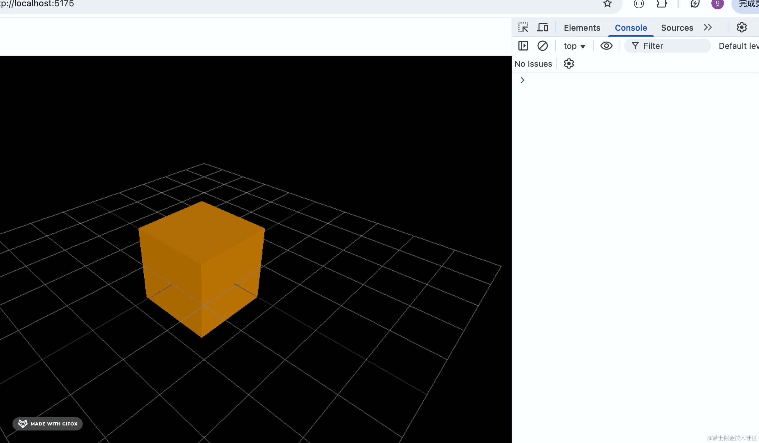The height and width of the screenshot is (443, 759).
Task: Open the profile avatar menu
Action: tap(717, 3)
